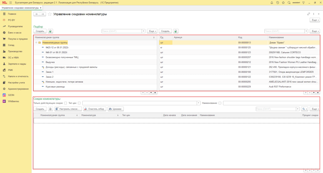The height and width of the screenshot is (173, 323).
Task: Open the Администрирование section
Action: tap(18, 89)
